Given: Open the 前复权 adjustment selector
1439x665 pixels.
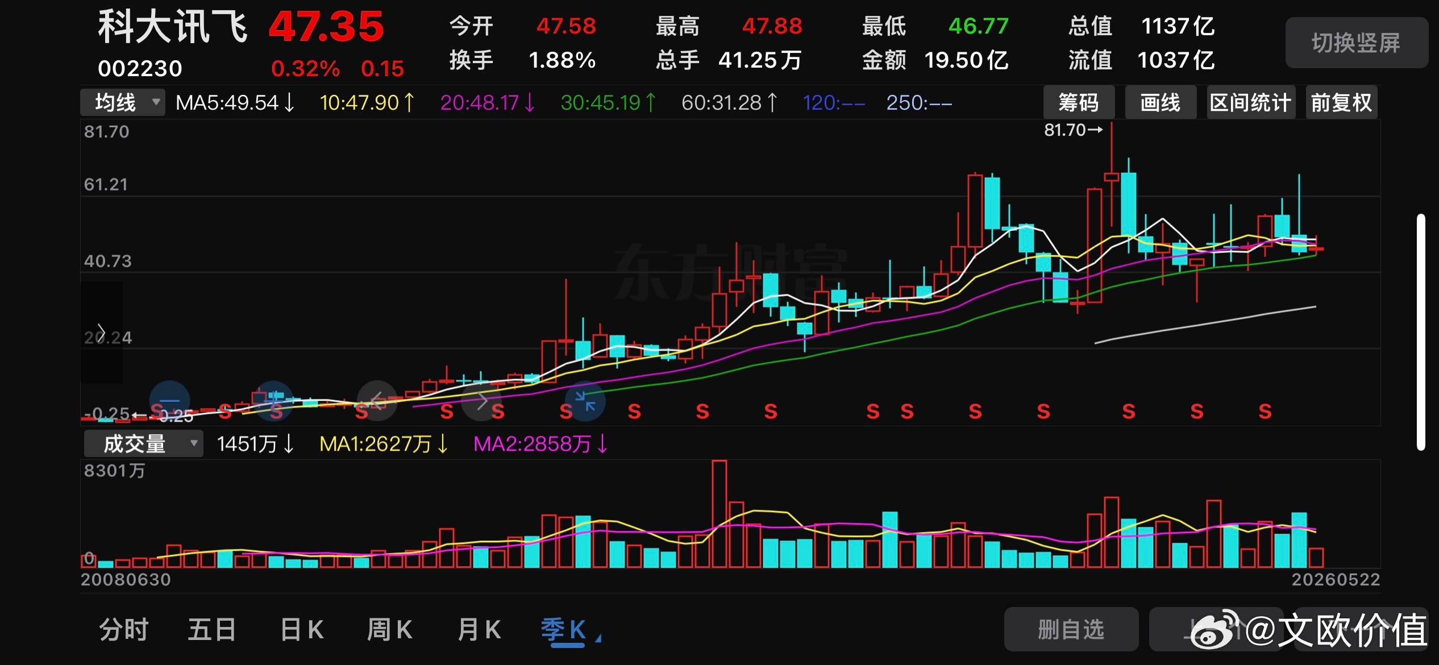Looking at the screenshot, I should click(1341, 103).
